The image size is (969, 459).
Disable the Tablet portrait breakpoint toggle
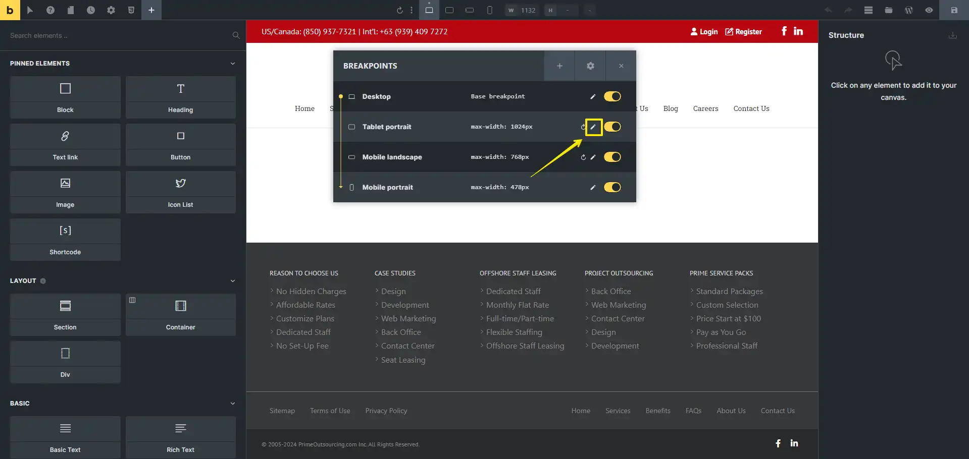613,127
